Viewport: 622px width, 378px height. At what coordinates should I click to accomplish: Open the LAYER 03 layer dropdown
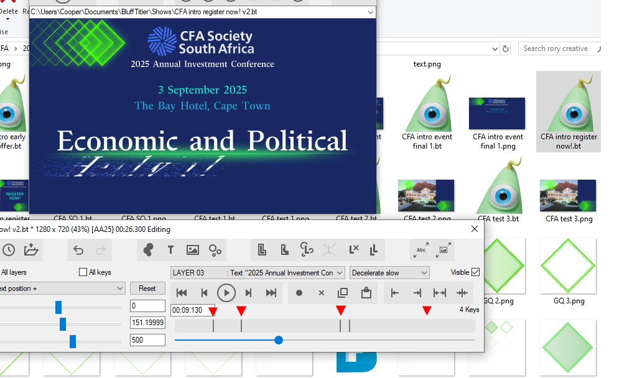coord(258,273)
